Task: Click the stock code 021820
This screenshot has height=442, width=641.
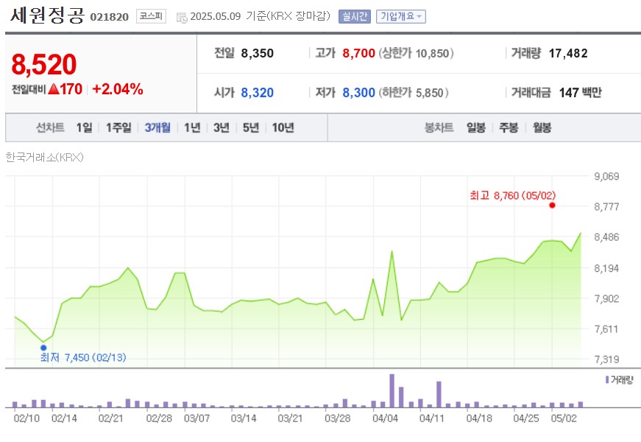Action: (109, 17)
